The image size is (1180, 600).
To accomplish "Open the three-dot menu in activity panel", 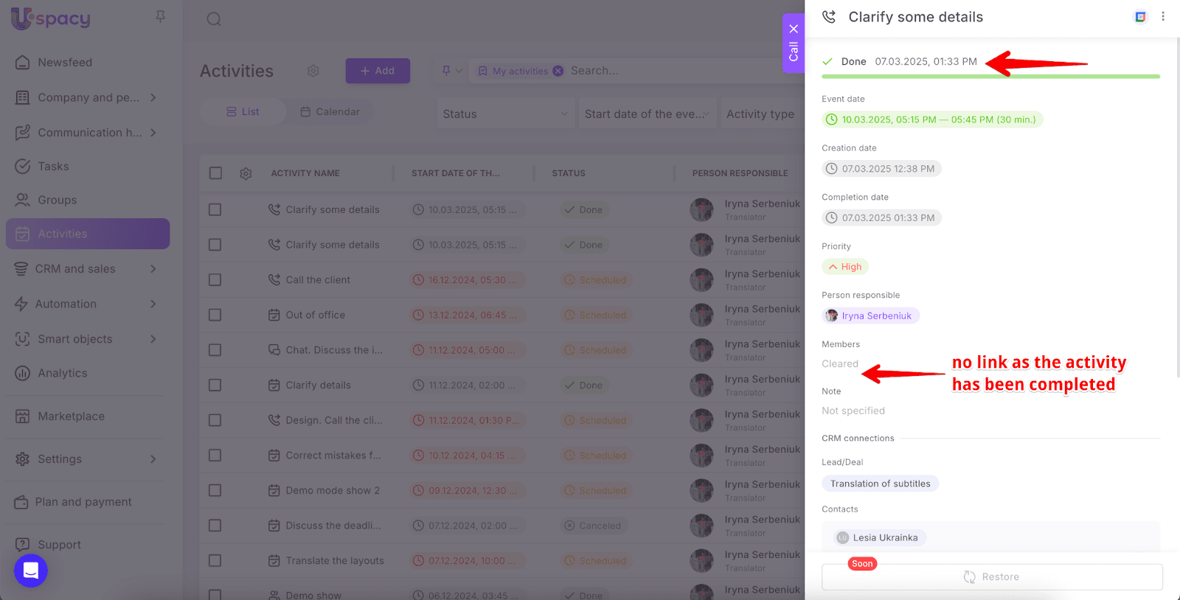I will [x=1163, y=16].
